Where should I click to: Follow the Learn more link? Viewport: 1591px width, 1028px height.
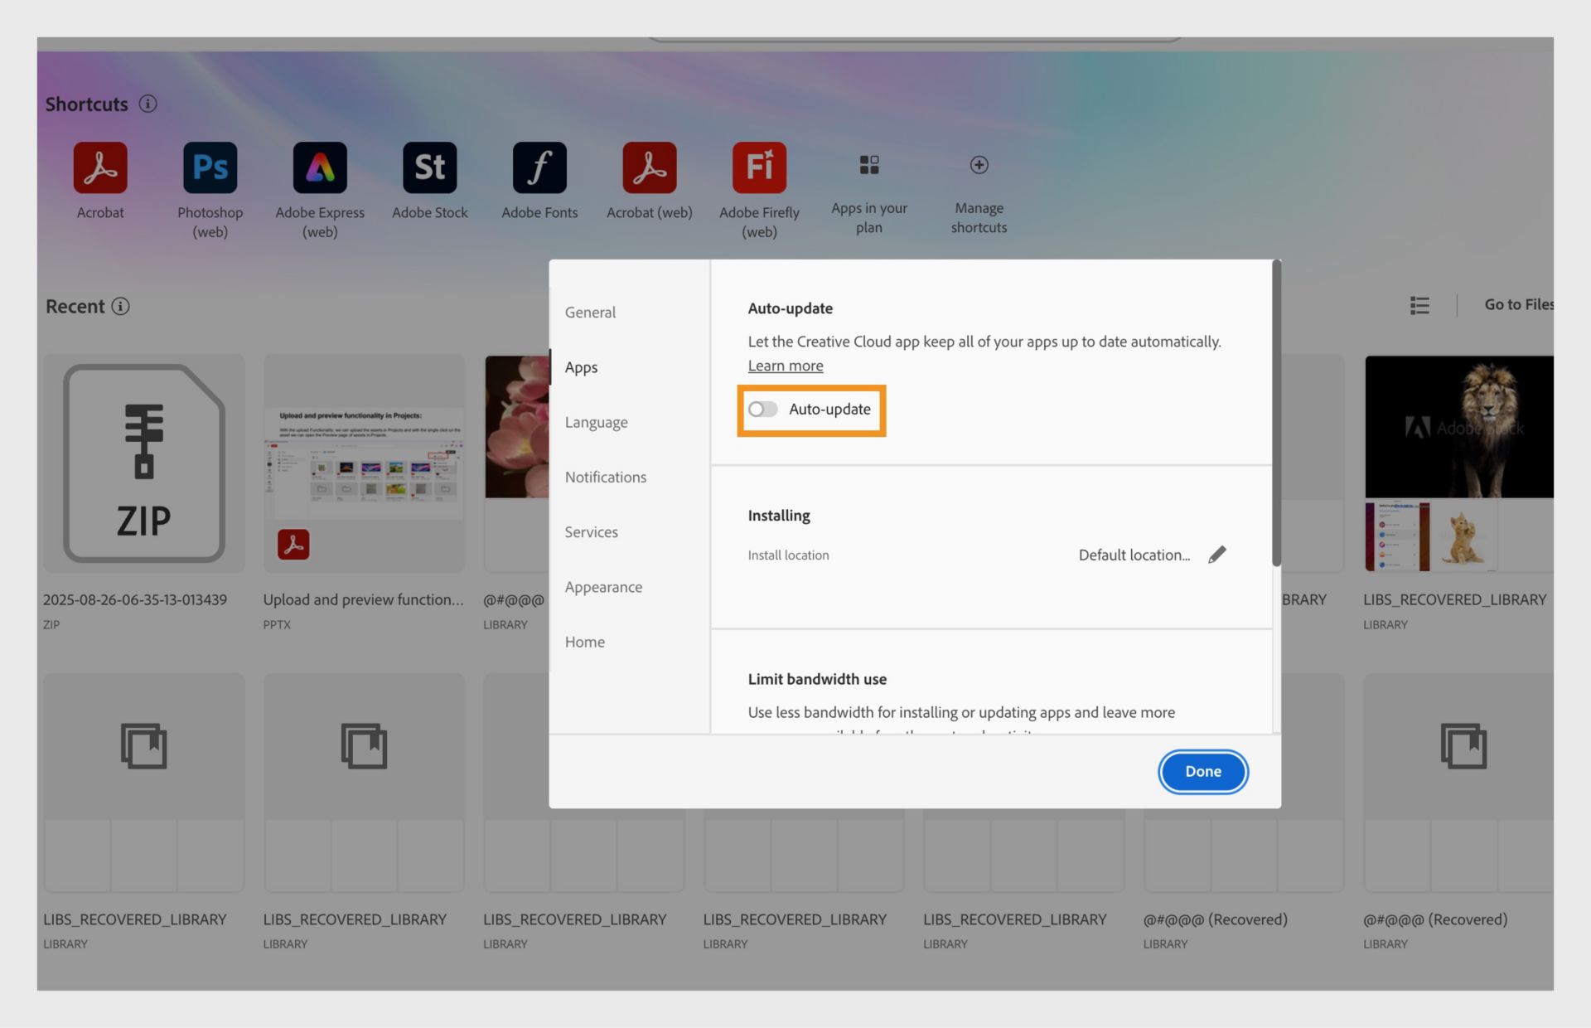(x=785, y=366)
